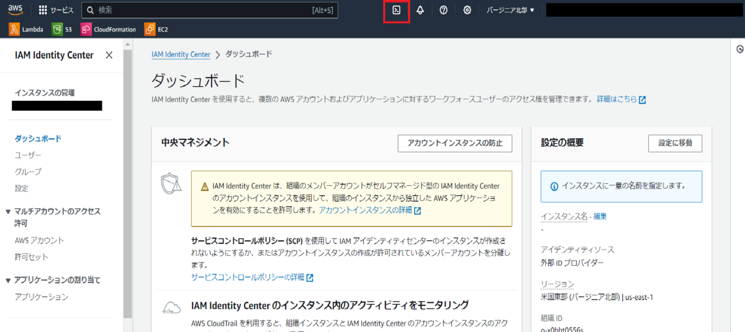Click the us-east-1 region text

(x=638, y=297)
